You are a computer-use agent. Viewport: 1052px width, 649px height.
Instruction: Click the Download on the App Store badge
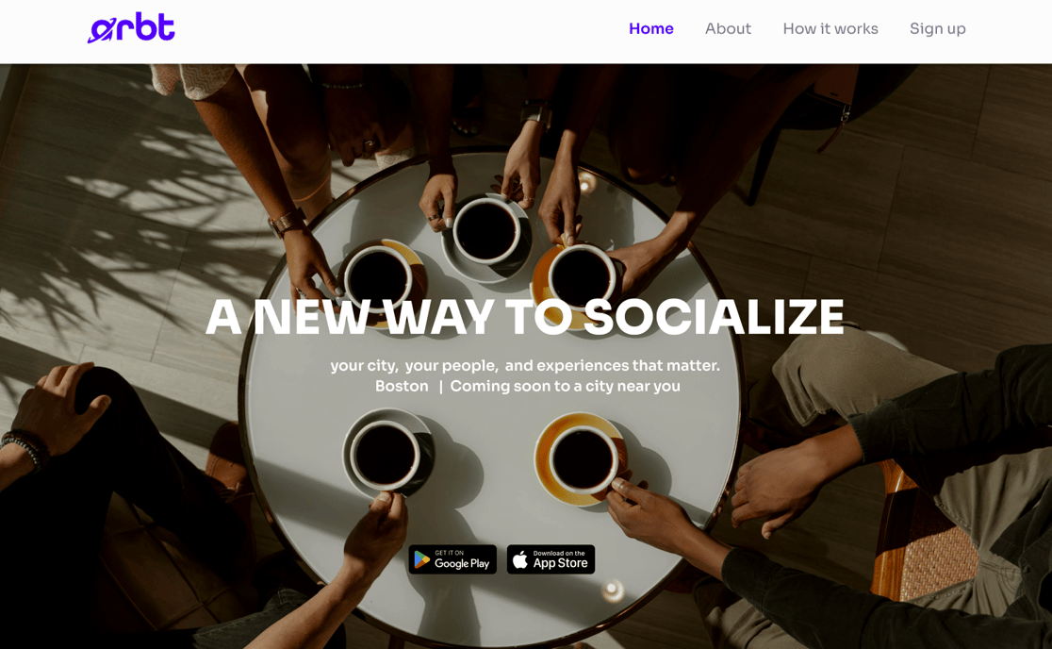pyautogui.click(x=551, y=559)
